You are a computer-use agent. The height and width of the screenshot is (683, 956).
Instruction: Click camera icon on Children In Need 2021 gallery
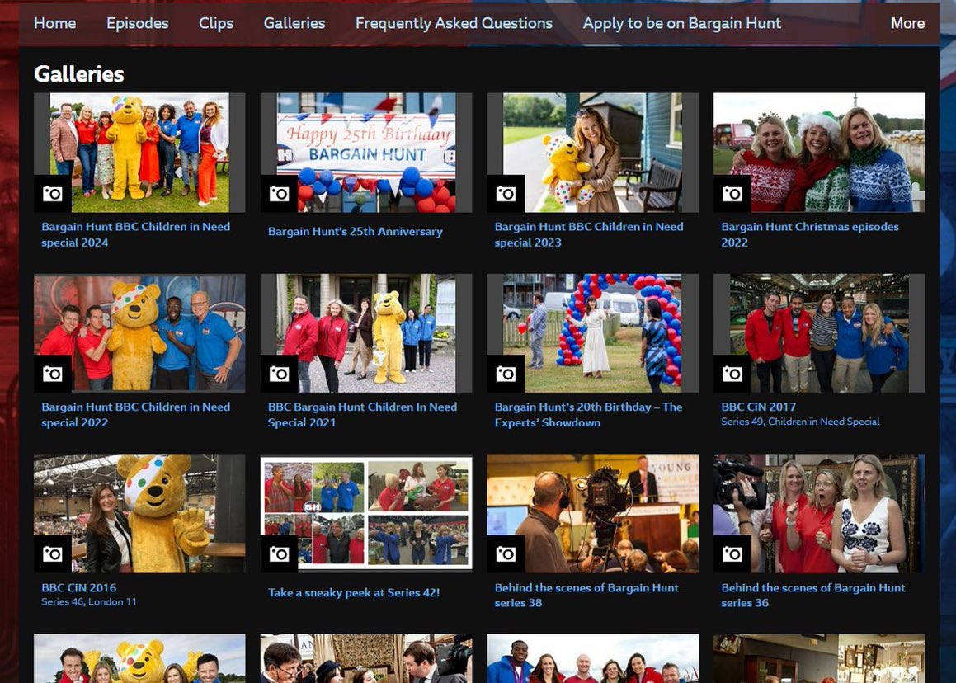(280, 374)
